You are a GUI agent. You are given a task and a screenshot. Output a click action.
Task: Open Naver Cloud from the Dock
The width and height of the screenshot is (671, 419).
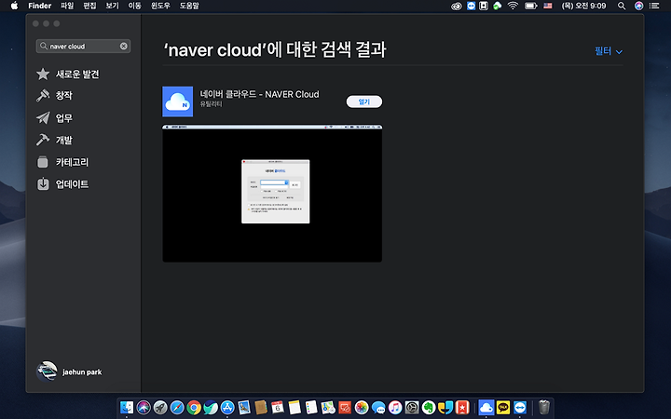tap(486, 408)
